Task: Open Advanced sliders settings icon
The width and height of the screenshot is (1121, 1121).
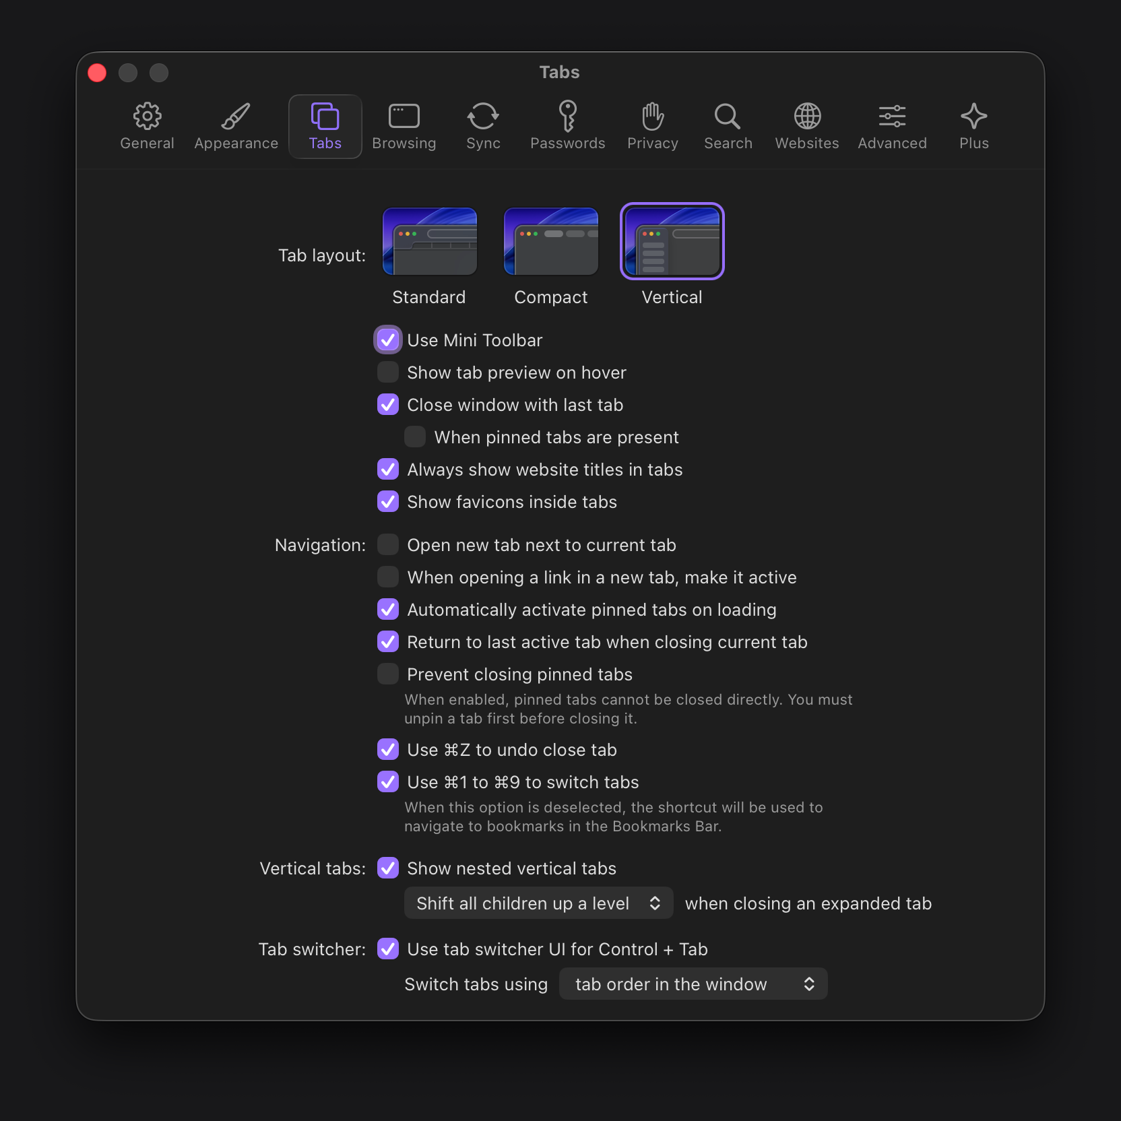Action: pos(892,117)
